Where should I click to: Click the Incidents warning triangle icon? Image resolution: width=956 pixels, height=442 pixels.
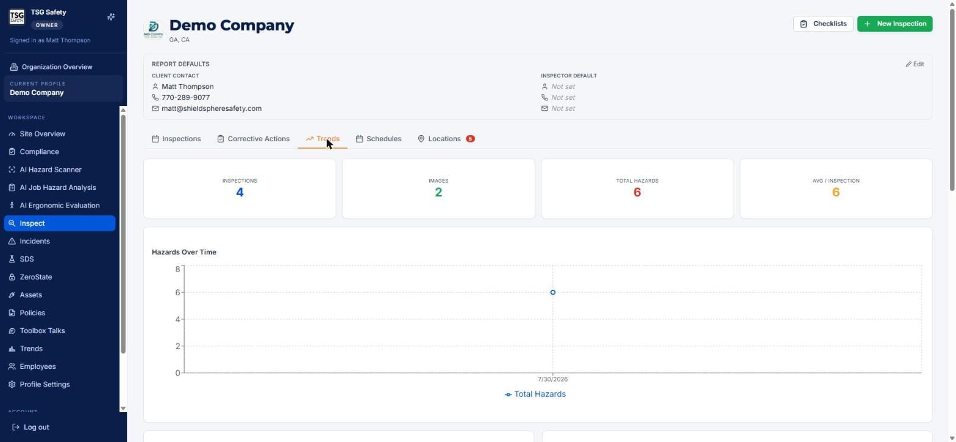pyautogui.click(x=12, y=241)
